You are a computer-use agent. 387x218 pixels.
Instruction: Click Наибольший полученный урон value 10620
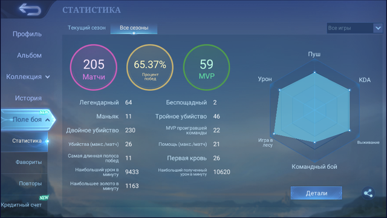pos(222,172)
